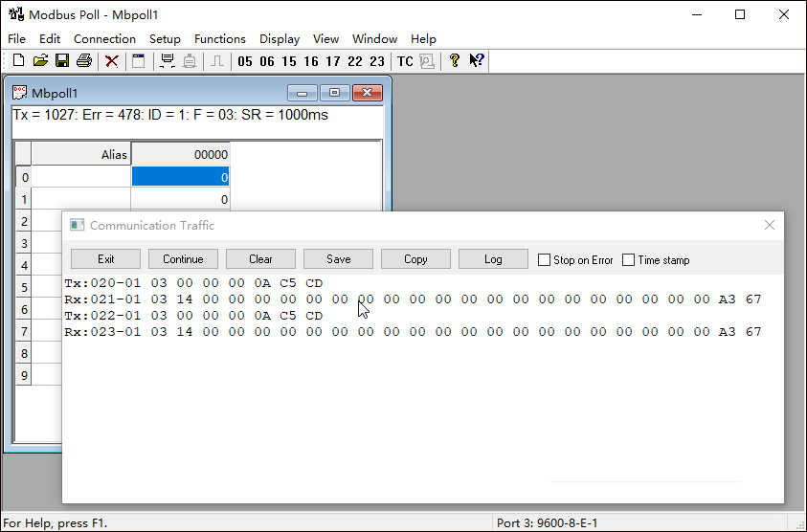
Task: Click row header 9 in Mbpoll1 grid
Action: coord(24,375)
